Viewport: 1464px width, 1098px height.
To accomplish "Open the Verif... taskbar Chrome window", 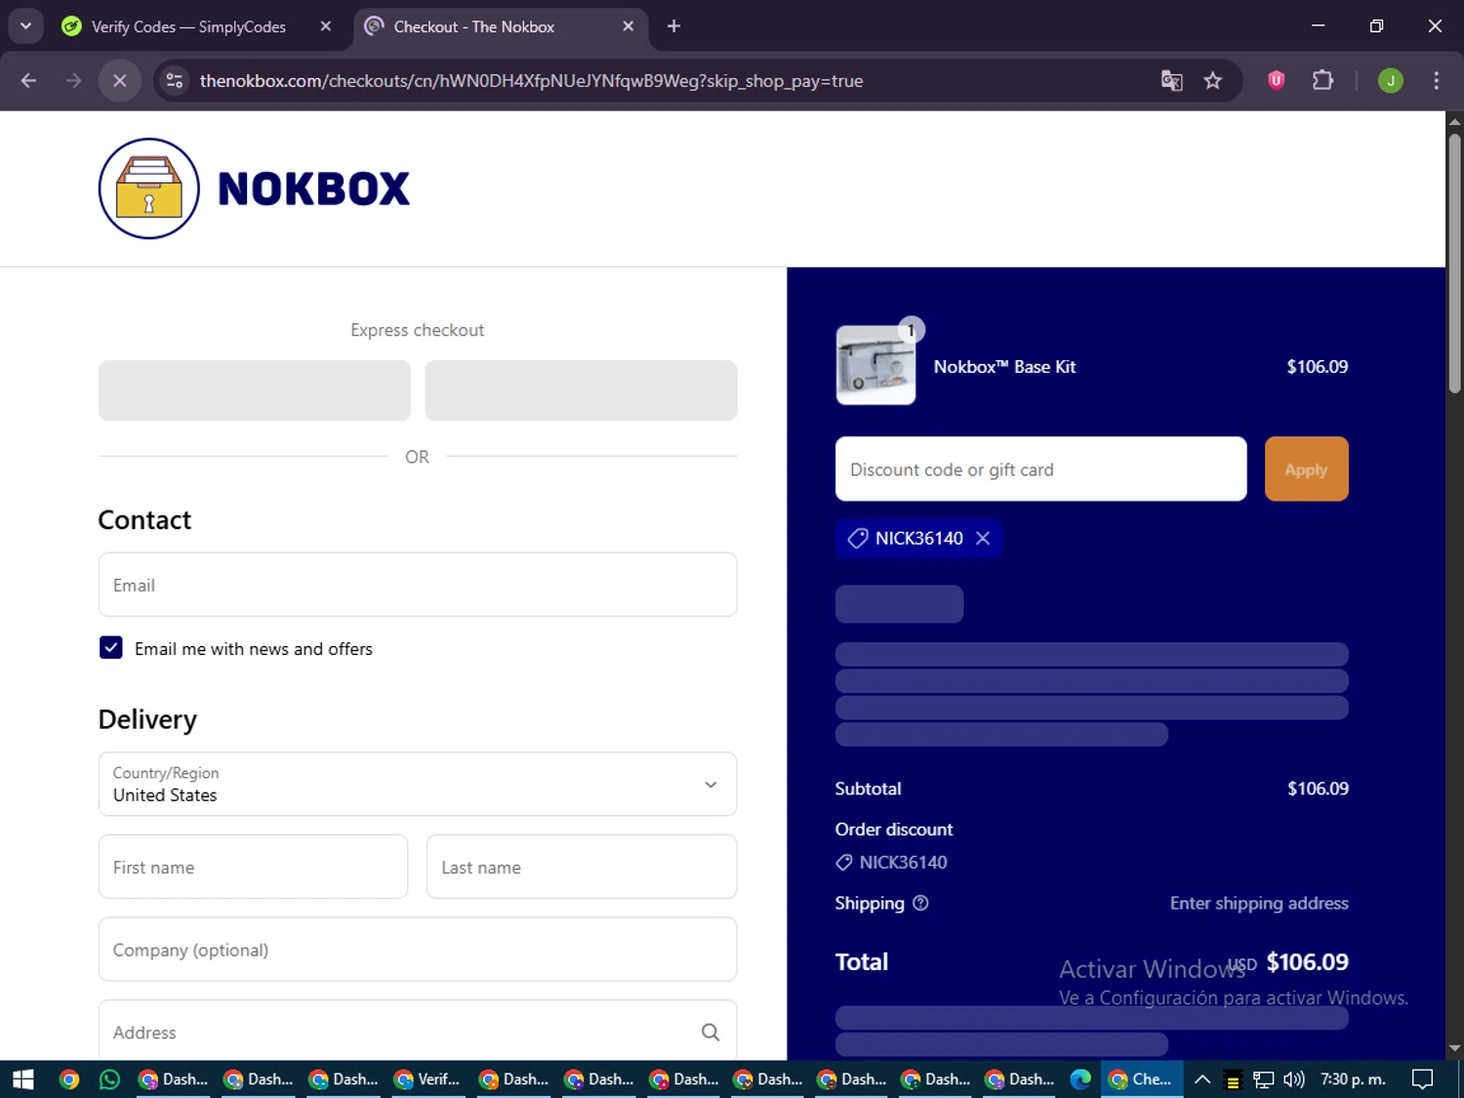I will 427,1078.
